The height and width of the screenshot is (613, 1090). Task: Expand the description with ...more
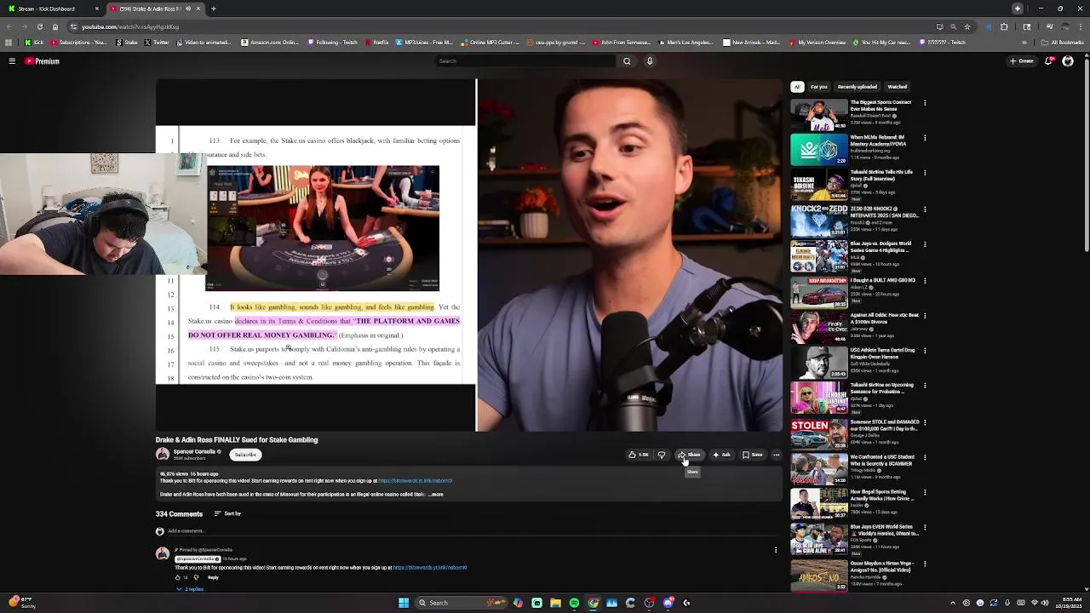pyautogui.click(x=435, y=495)
